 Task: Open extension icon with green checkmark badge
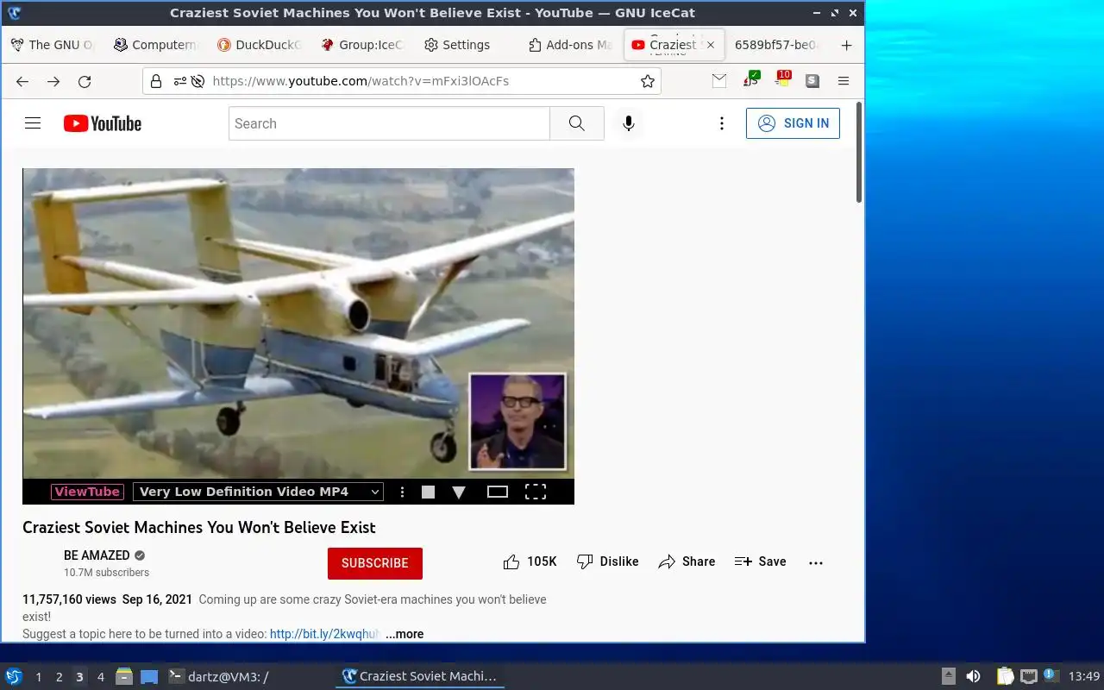[751, 80]
